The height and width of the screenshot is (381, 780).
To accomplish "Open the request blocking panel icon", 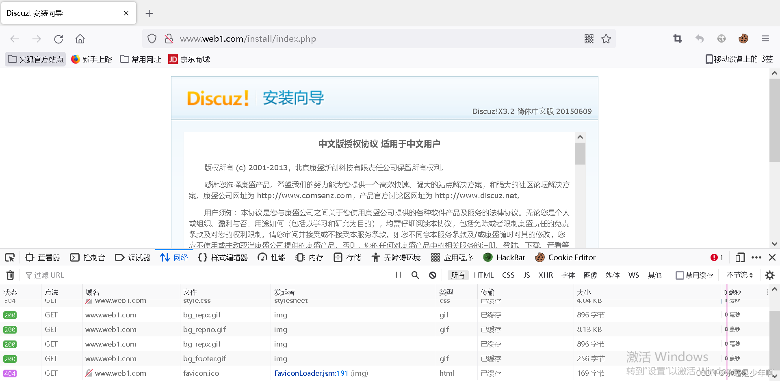I will click(x=433, y=275).
